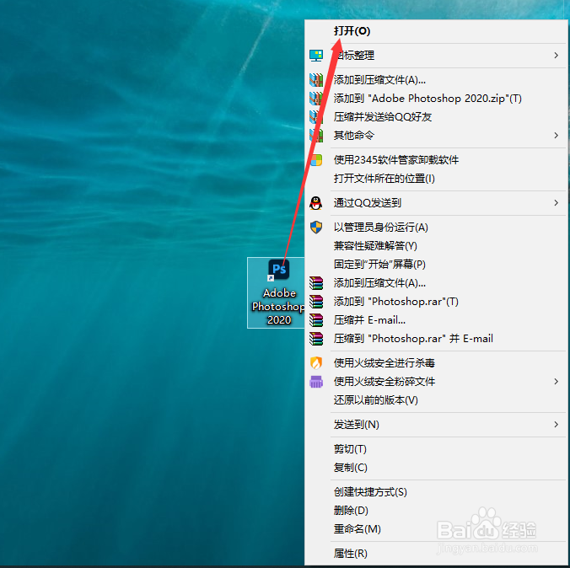Click the book icon beside 添加到 "Adobe Photoshop 2020.zip"(T)
The image size is (570, 568).
click(316, 98)
